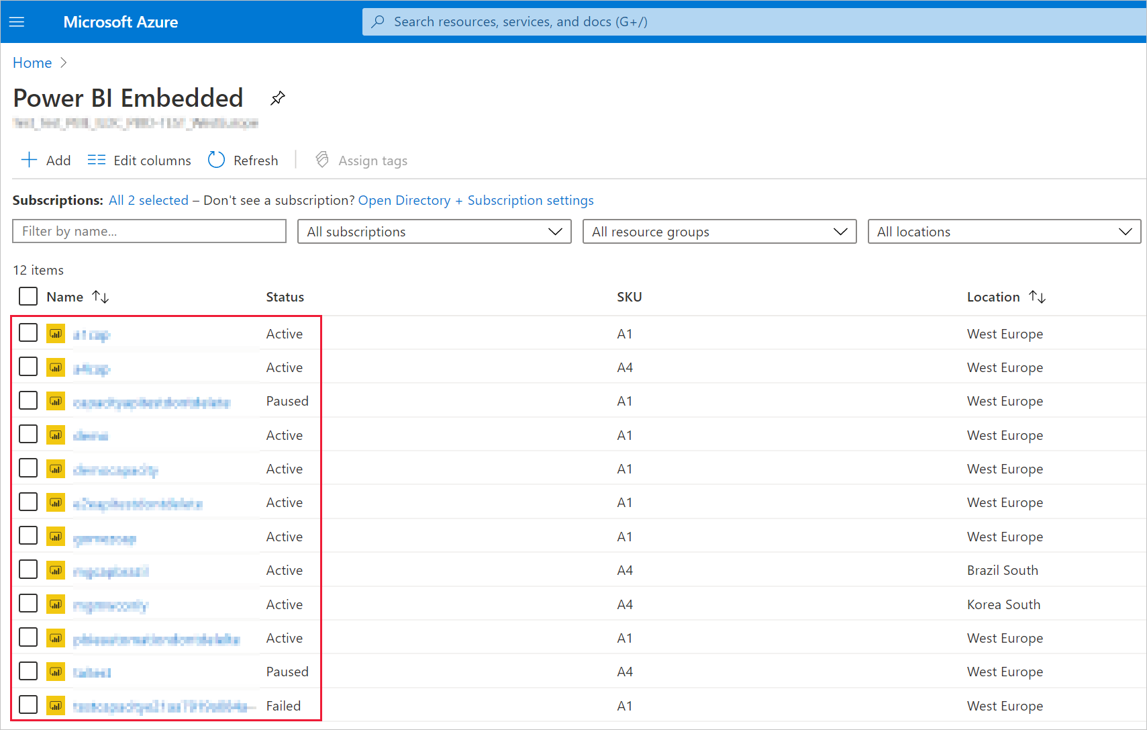Open Directory + Subscription settings link
The image size is (1147, 730).
click(x=476, y=200)
